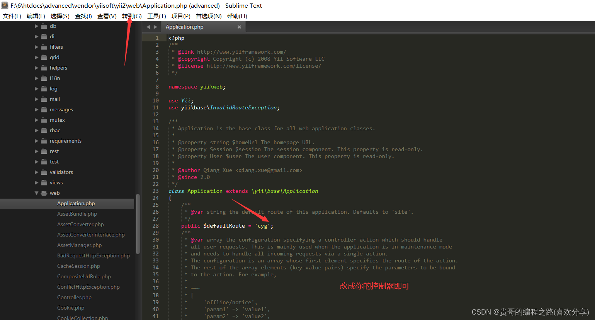This screenshot has width=595, height=320.
Task: Expand the log folder arrow
Action: 37,89
